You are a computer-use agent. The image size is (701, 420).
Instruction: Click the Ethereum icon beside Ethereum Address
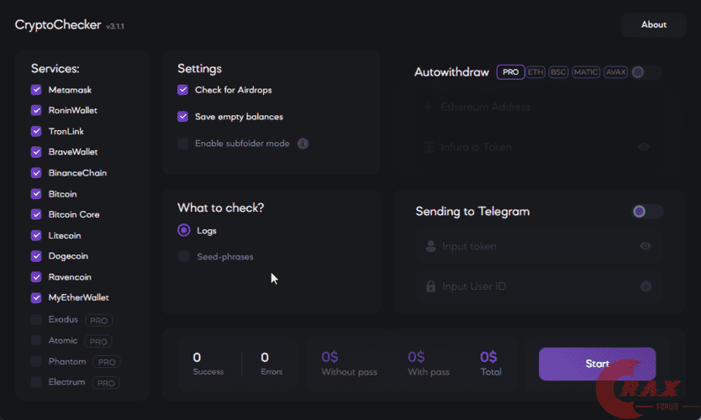[429, 108]
